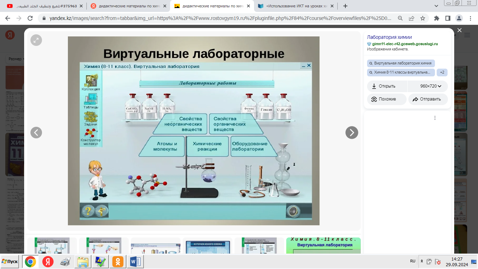Go to the previous image in viewer
478x269 pixels.
click(36, 132)
